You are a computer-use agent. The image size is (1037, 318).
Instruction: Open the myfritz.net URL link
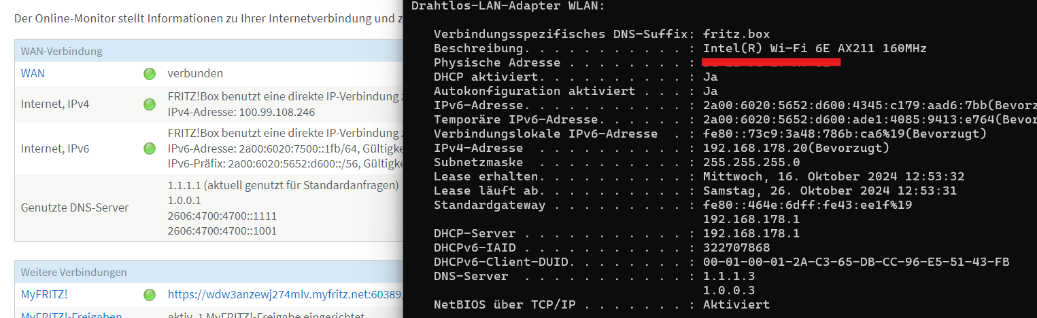[x=286, y=295]
